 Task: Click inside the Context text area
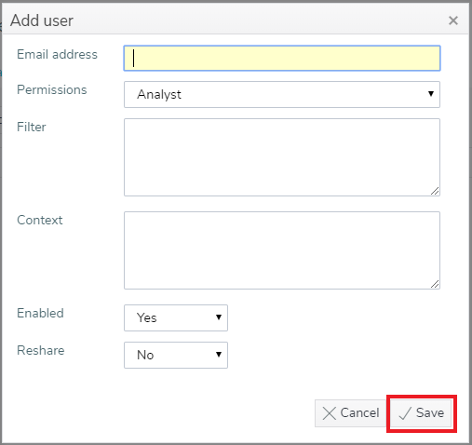point(282,250)
